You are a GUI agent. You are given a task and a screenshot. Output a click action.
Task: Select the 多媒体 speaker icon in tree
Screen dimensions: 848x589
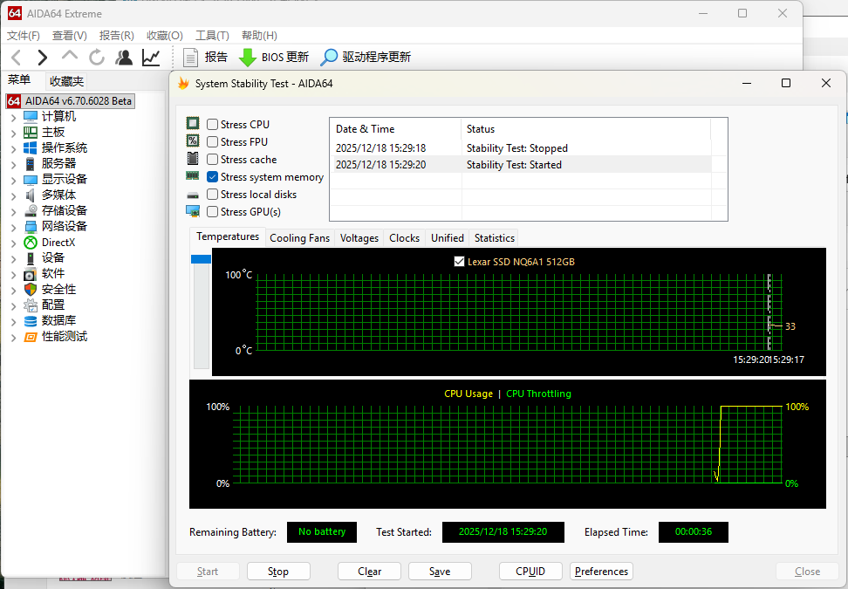(31, 195)
